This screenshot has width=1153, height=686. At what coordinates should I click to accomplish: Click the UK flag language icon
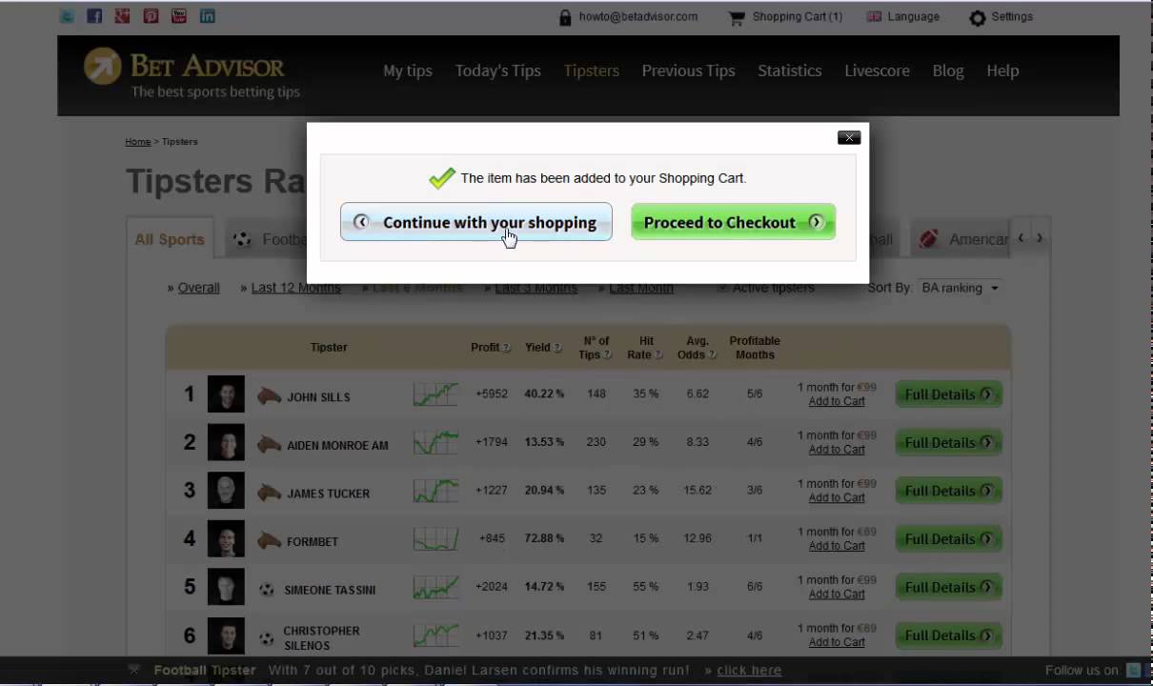coord(874,17)
